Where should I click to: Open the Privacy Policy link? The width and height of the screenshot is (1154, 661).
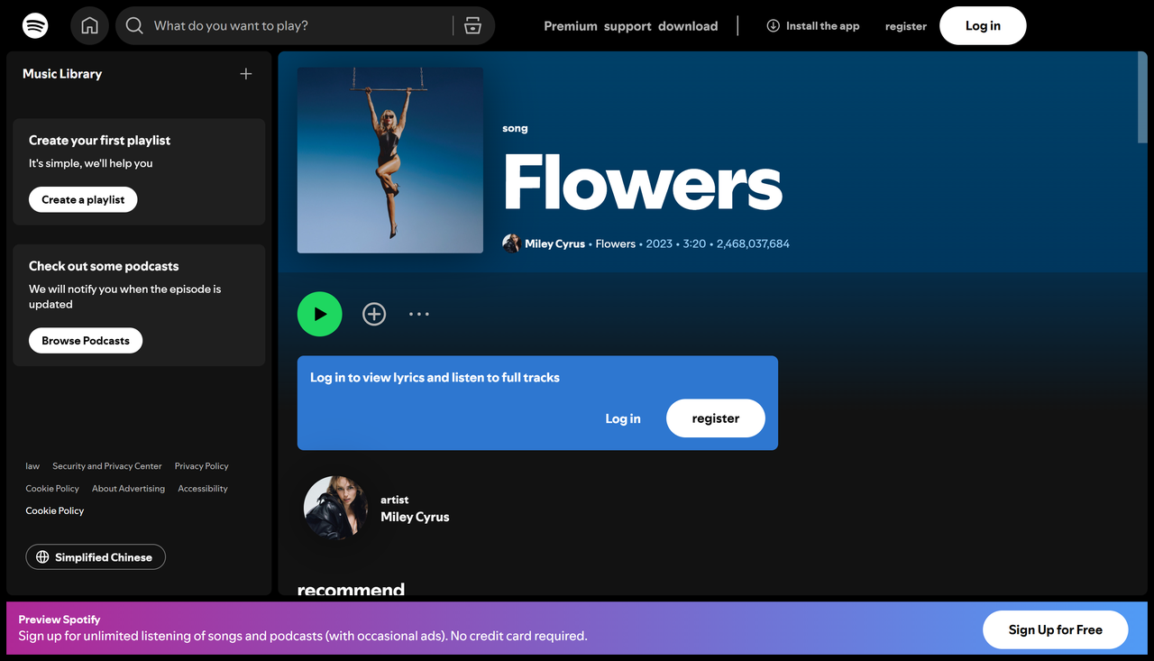[200, 465]
